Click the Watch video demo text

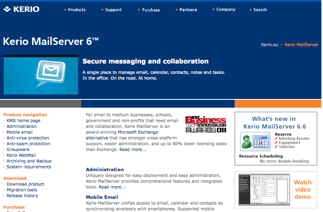[303, 190]
